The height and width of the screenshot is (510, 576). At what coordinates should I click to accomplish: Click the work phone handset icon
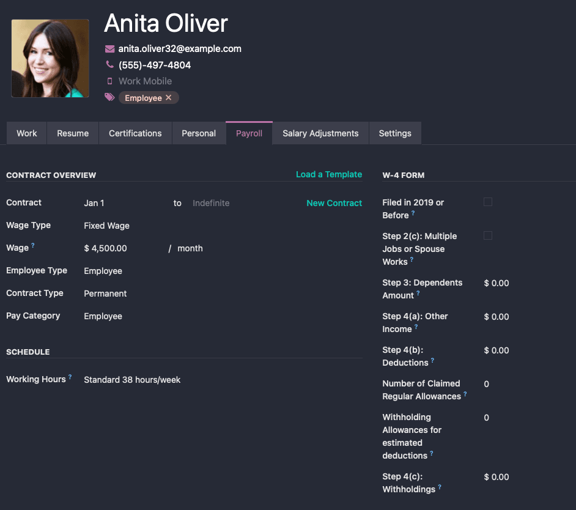click(x=109, y=65)
